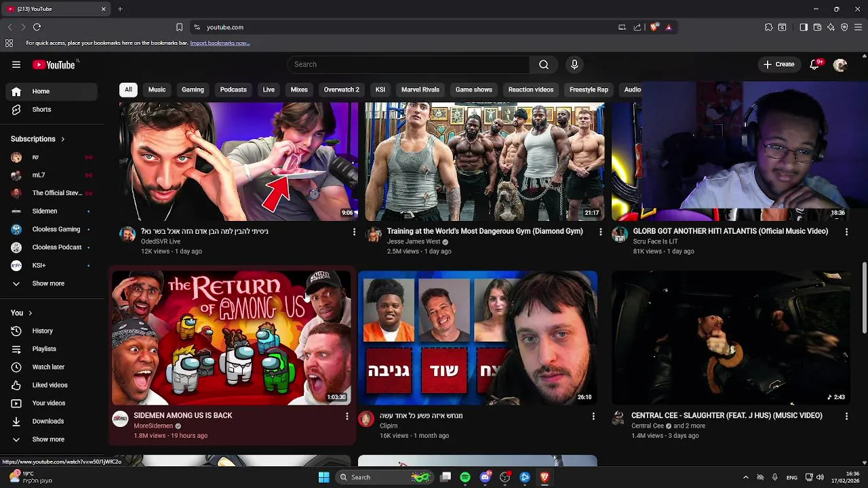Select the Podcasts filter chip
The height and width of the screenshot is (488, 868).
233,89
